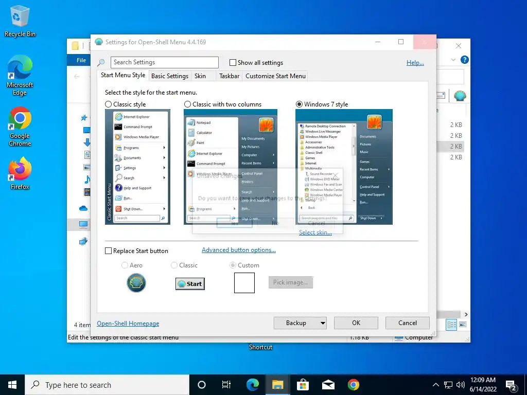
Task: Click the Cancel button in settings dialog
Action: (408, 323)
